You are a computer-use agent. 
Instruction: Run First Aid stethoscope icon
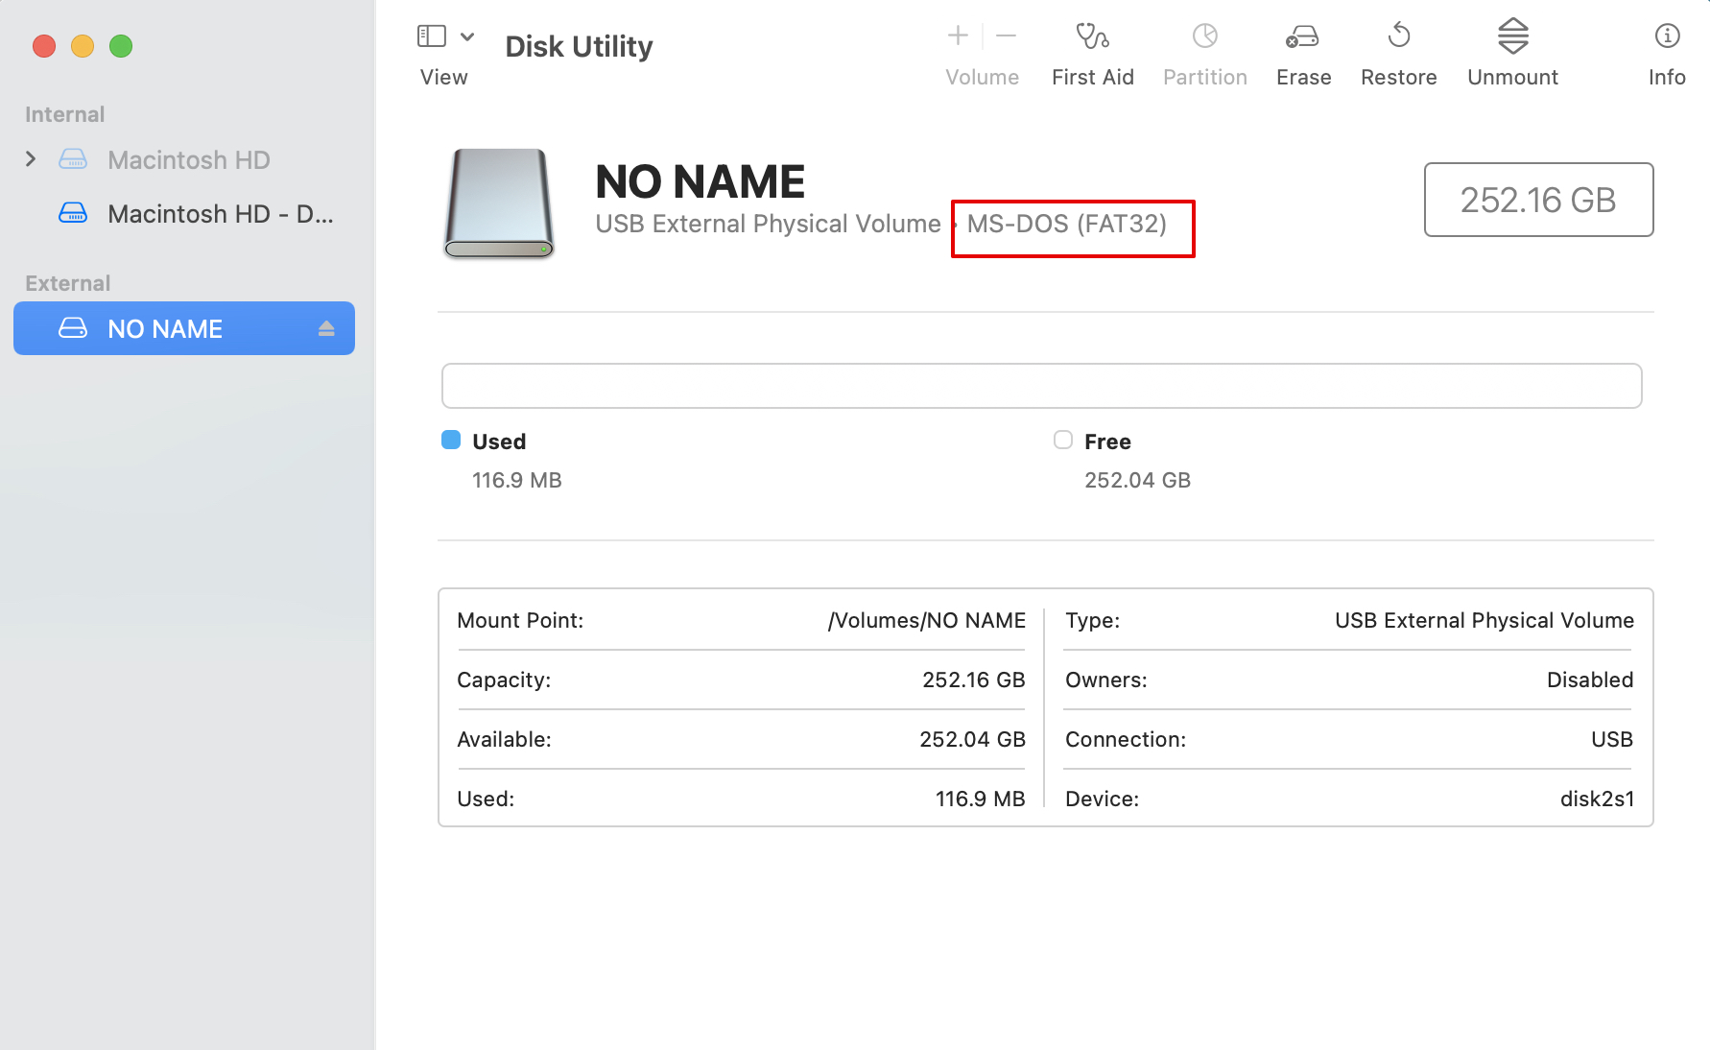point(1092,36)
